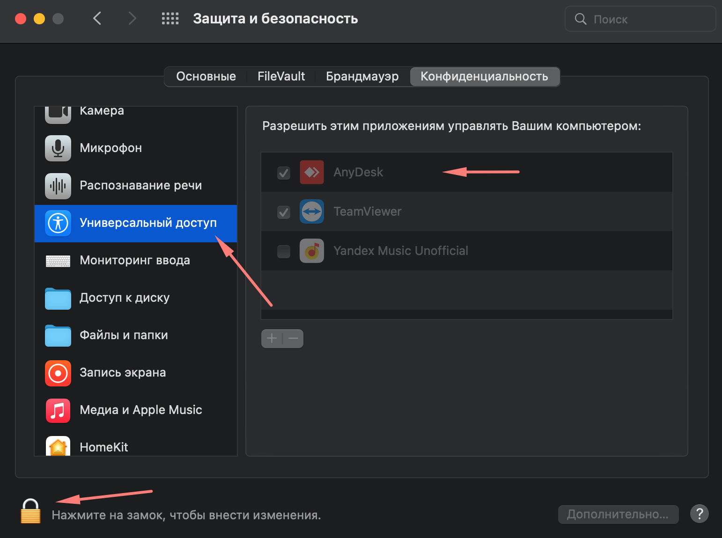Select Доступ к диску label in the list
This screenshot has width=722, height=538.
pos(125,298)
